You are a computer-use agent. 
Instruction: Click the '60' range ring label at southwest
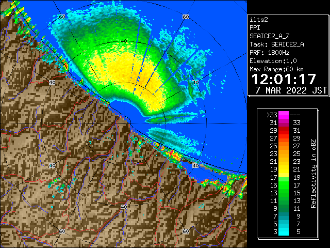(62, 231)
